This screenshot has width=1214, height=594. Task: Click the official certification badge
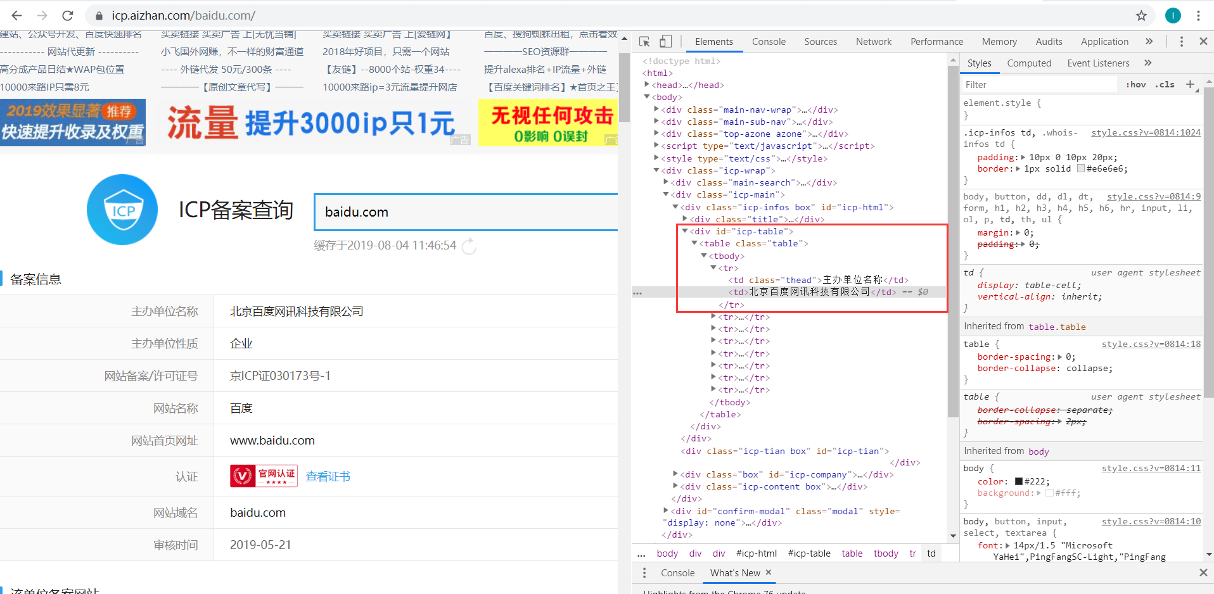264,476
